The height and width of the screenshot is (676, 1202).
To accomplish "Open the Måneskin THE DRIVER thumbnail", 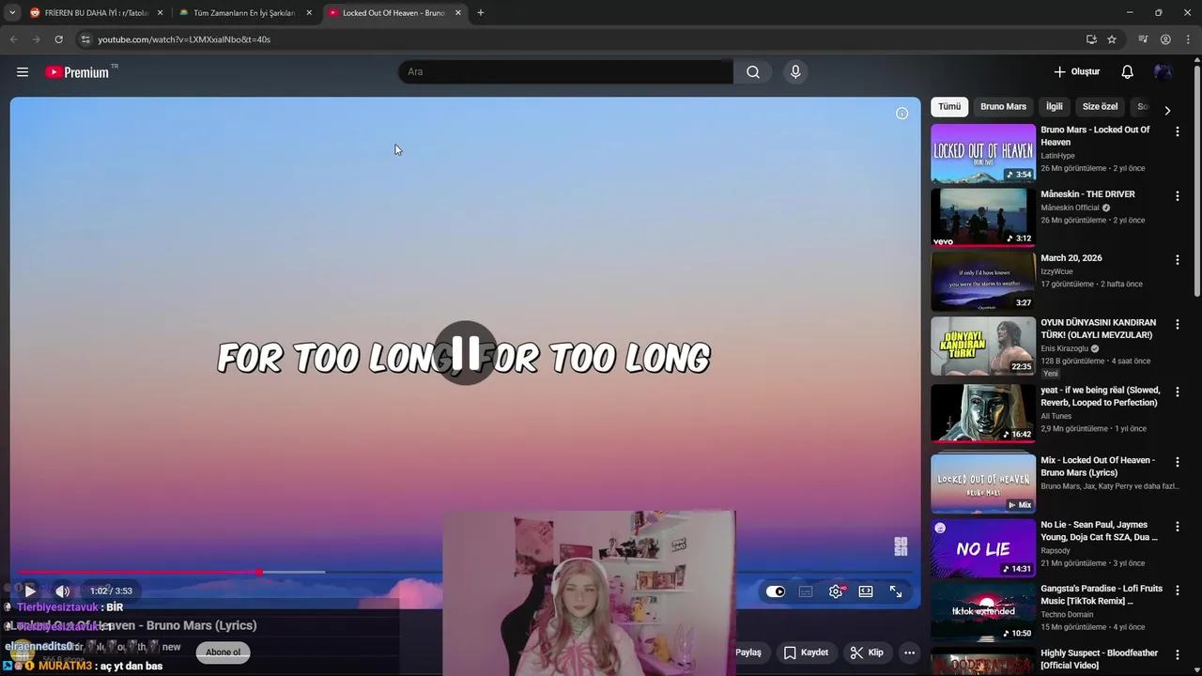I will (x=983, y=217).
